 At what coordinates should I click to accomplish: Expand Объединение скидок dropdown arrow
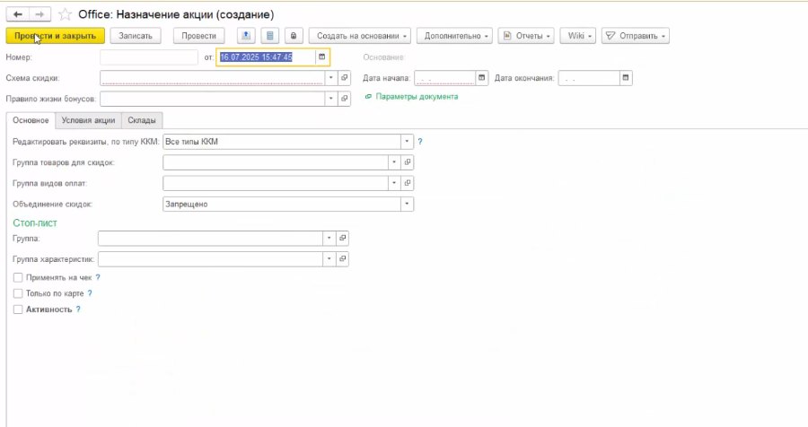407,204
